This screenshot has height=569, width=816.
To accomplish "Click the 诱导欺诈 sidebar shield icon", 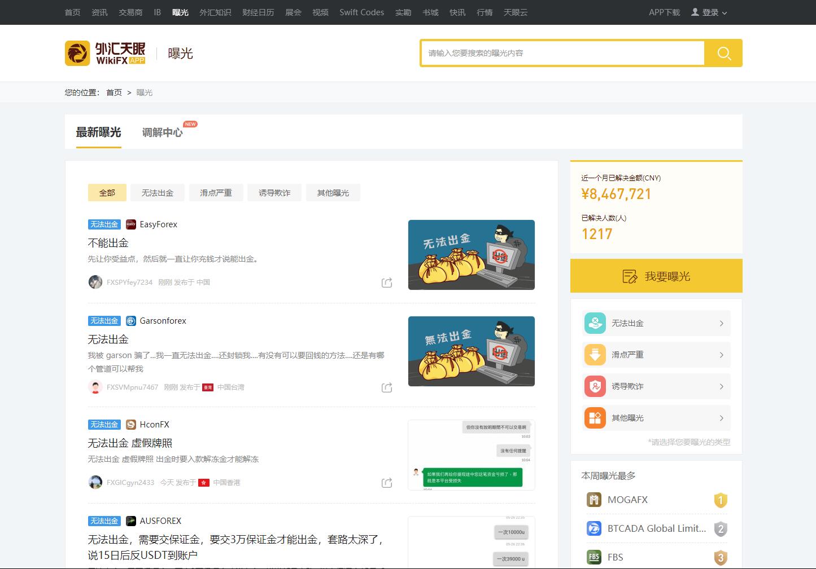I will [595, 386].
